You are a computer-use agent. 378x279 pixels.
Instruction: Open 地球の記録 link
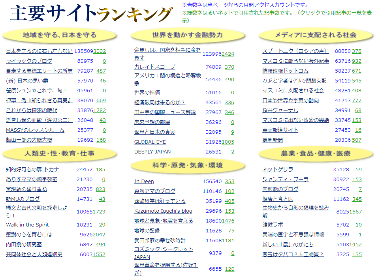tap(147, 231)
